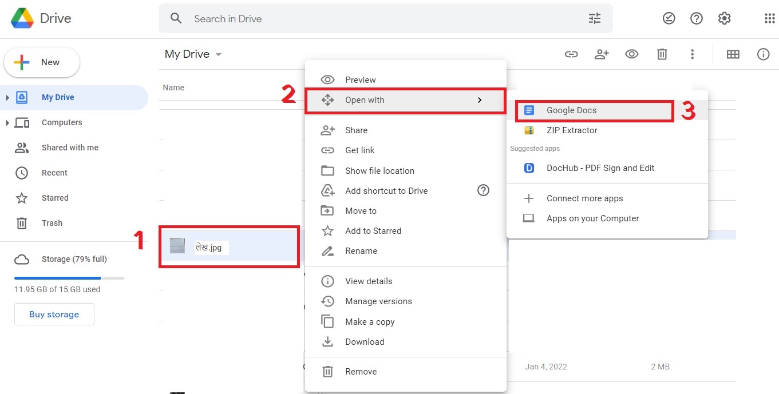Click the search magnifier icon

(176, 19)
